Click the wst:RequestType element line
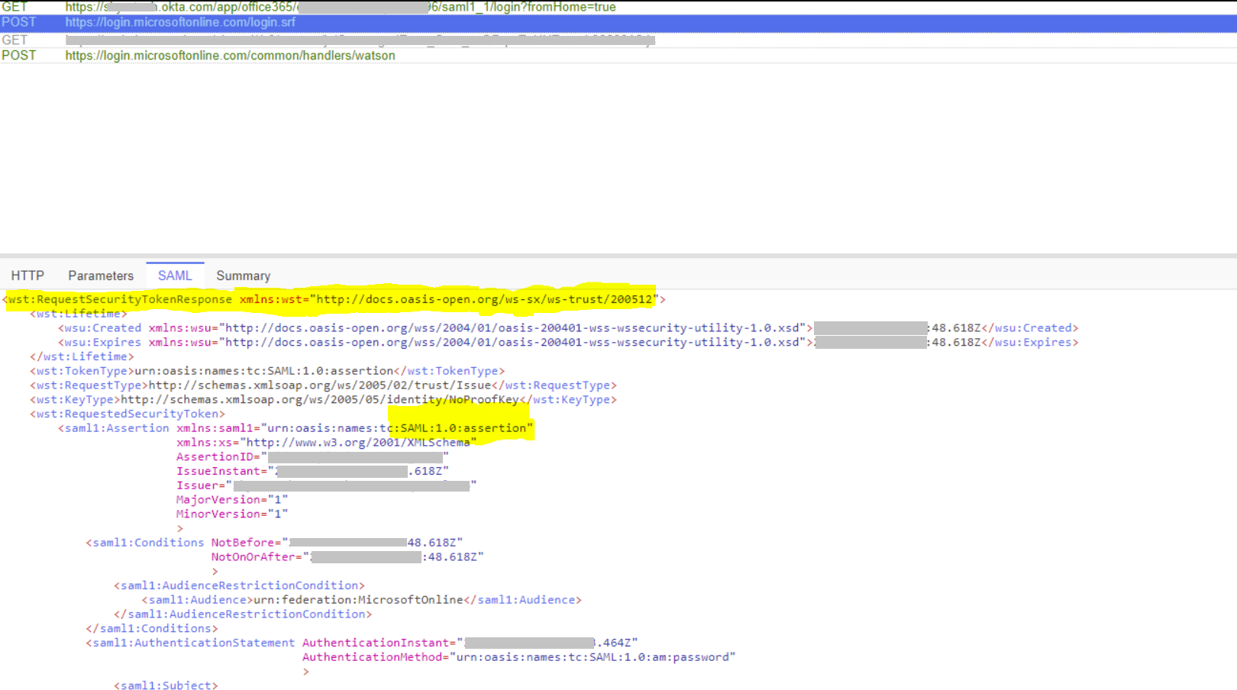The width and height of the screenshot is (1237, 690). point(323,385)
